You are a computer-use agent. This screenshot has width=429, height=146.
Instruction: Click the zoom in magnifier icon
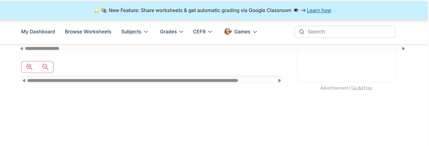coord(29,67)
